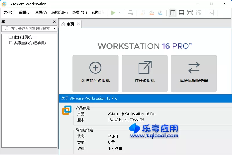Close the 主页 tab

78,24
